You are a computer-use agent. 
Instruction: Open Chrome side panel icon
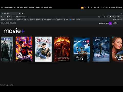point(116,17)
